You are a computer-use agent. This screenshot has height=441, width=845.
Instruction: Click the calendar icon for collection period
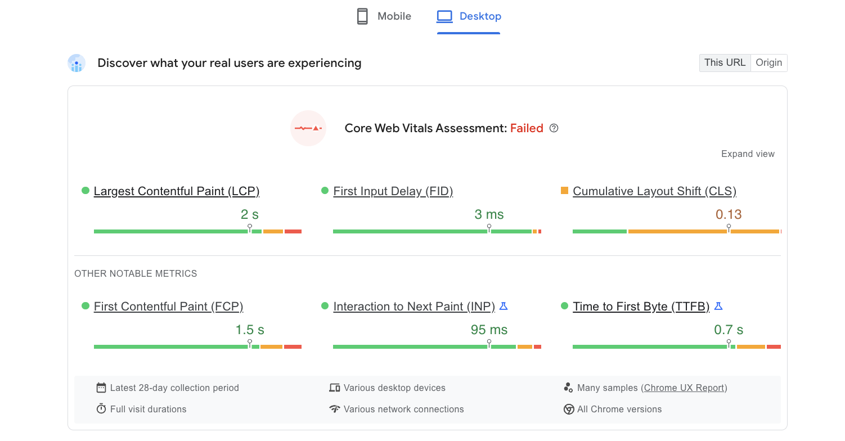[101, 388]
